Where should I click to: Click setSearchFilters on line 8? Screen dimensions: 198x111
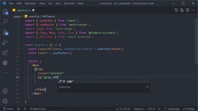(77, 49)
